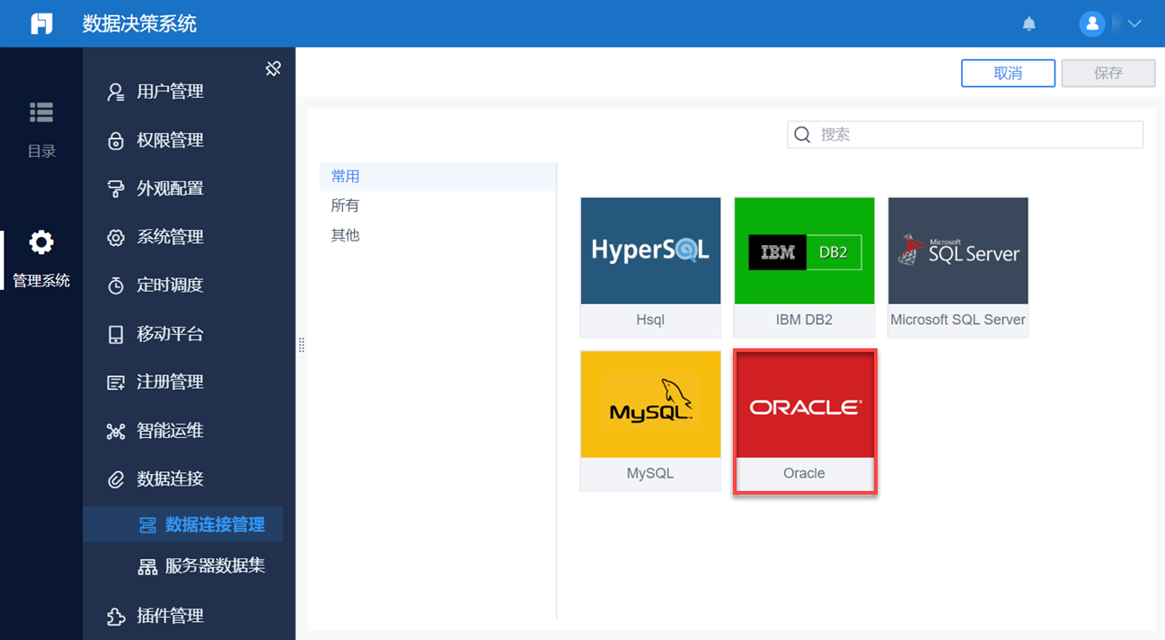Click the MySQL label under logo

pyautogui.click(x=650, y=473)
